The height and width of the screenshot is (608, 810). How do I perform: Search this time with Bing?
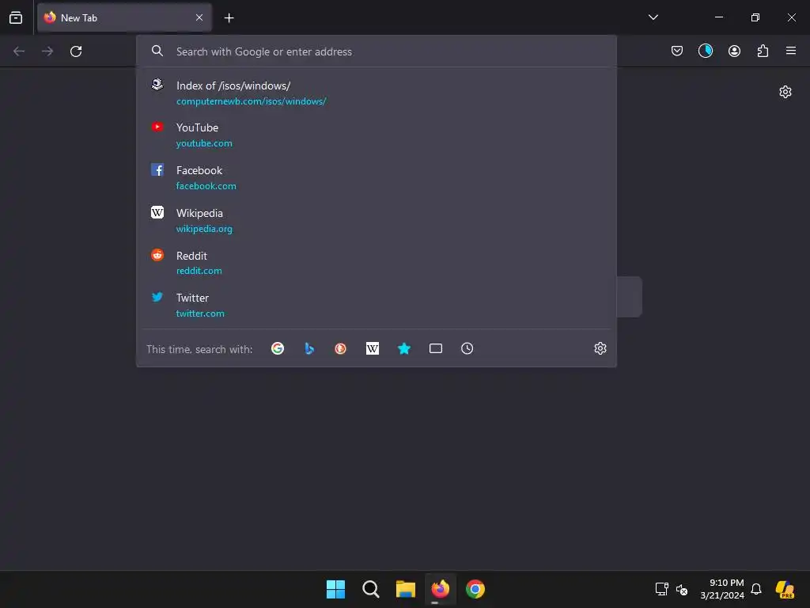click(x=309, y=348)
